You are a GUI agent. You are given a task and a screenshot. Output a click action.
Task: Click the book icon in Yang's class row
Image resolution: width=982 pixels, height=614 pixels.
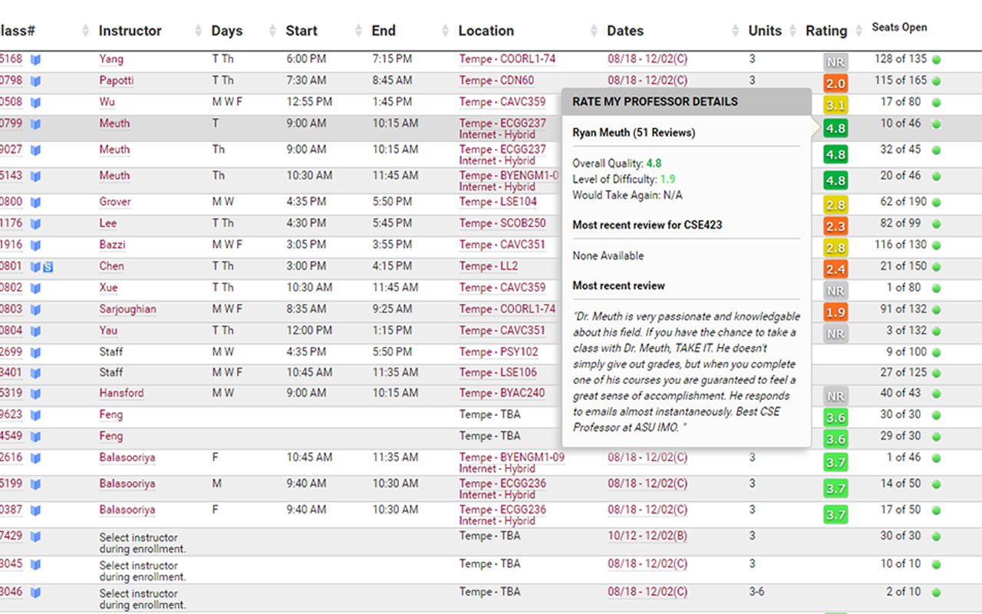(x=35, y=59)
